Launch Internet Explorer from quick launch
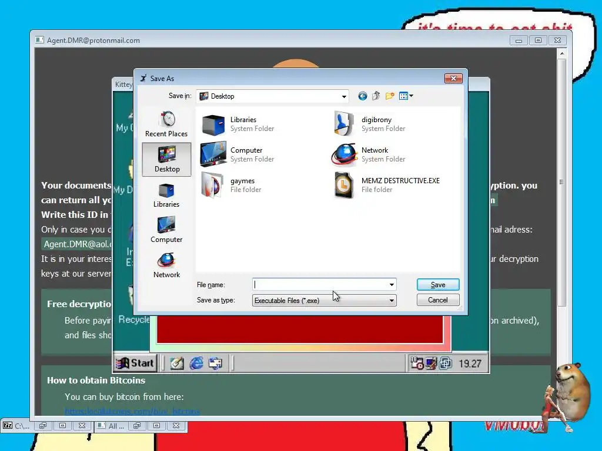This screenshot has height=451, width=602. [196, 363]
